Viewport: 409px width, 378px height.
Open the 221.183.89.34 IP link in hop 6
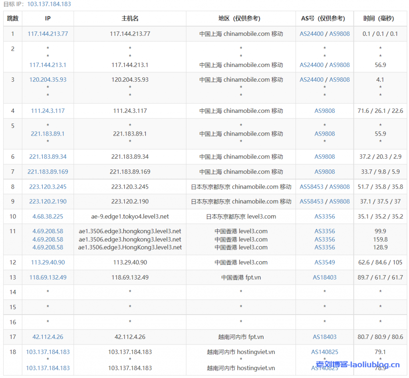pyautogui.click(x=48, y=157)
